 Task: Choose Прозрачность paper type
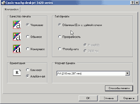click(x=60, y=37)
